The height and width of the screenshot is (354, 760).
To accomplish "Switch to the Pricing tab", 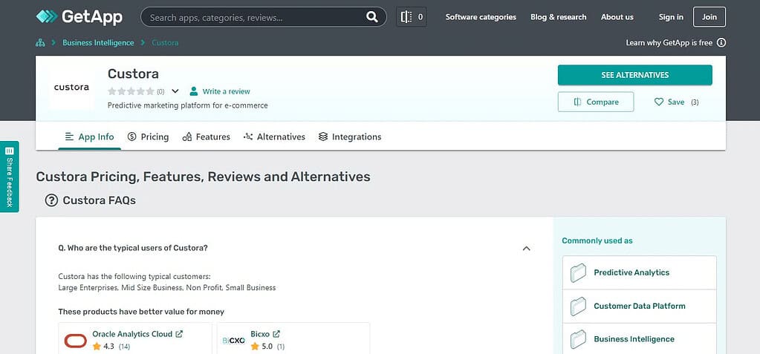I will [149, 137].
